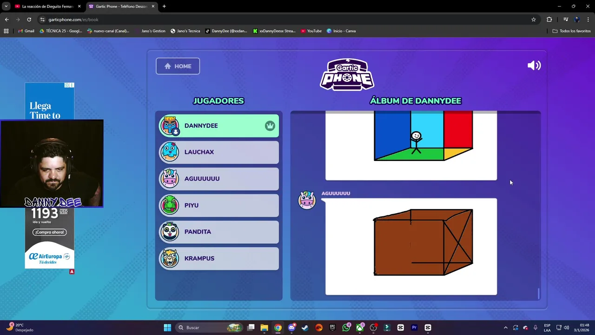595x335 pixels.
Task: Click the ¡Compra ahora! ad button
Action: click(49, 232)
